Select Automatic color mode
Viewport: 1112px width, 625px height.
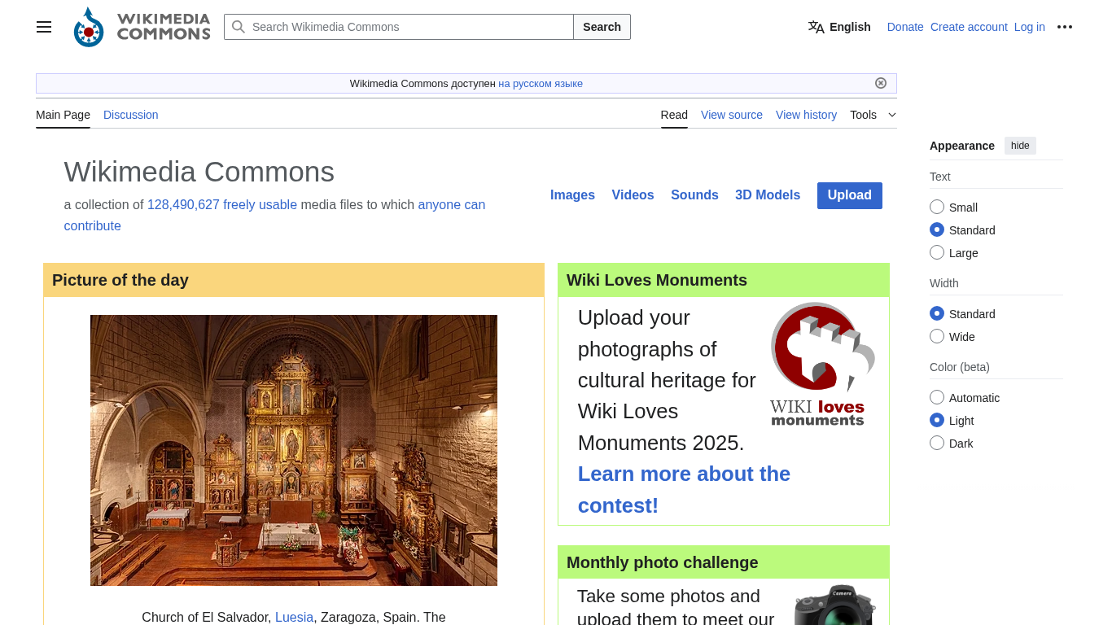tap(937, 398)
